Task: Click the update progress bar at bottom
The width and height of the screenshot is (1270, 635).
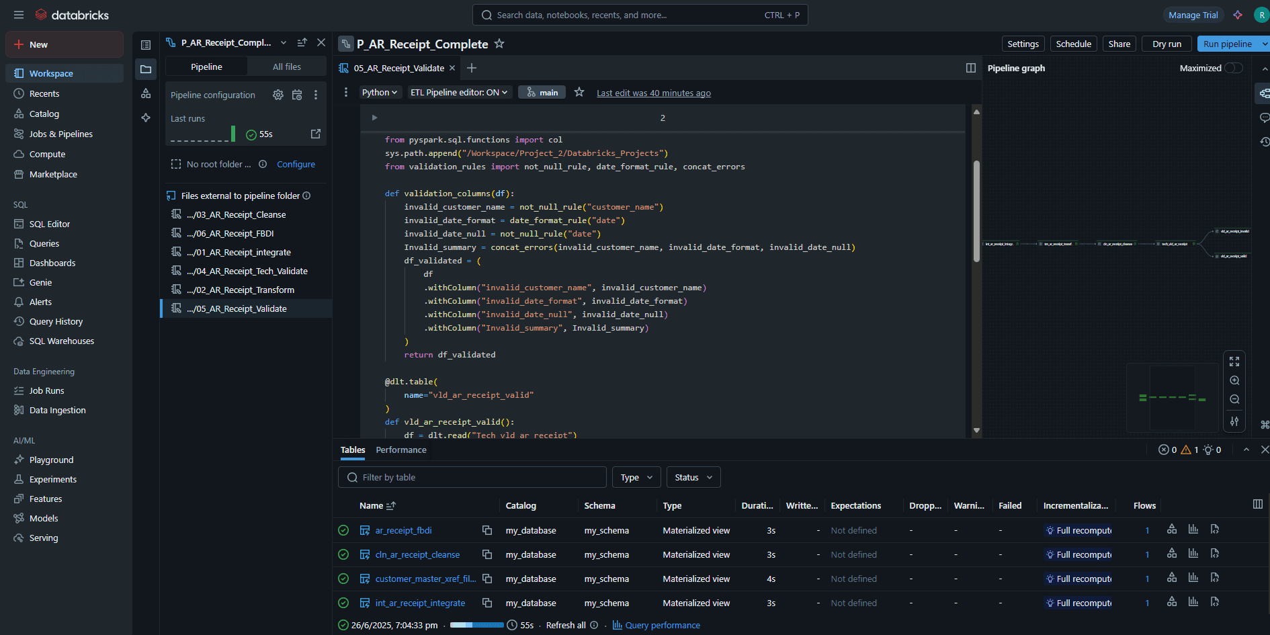Action: click(477, 625)
